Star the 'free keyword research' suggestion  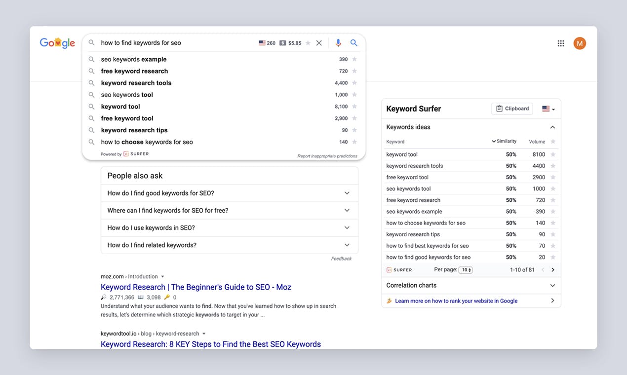click(x=354, y=71)
